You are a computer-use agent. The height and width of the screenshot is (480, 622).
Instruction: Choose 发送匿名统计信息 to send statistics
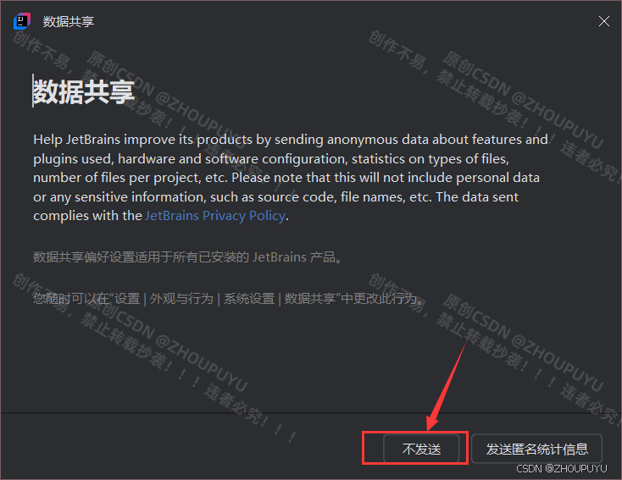pos(536,449)
